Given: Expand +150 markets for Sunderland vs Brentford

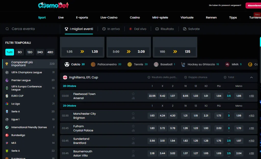Looking at the screenshot, I should pos(251,141).
